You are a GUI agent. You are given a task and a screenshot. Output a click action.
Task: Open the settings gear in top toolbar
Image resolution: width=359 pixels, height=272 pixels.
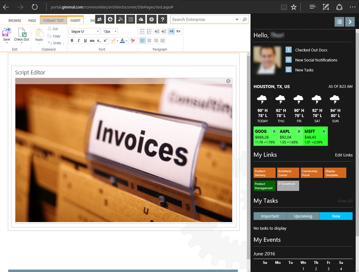[152, 19]
